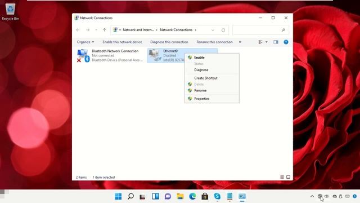Open the Recycle Bin desktop icon
Image resolution: width=360 pixels, height=203 pixels.
[10, 12]
